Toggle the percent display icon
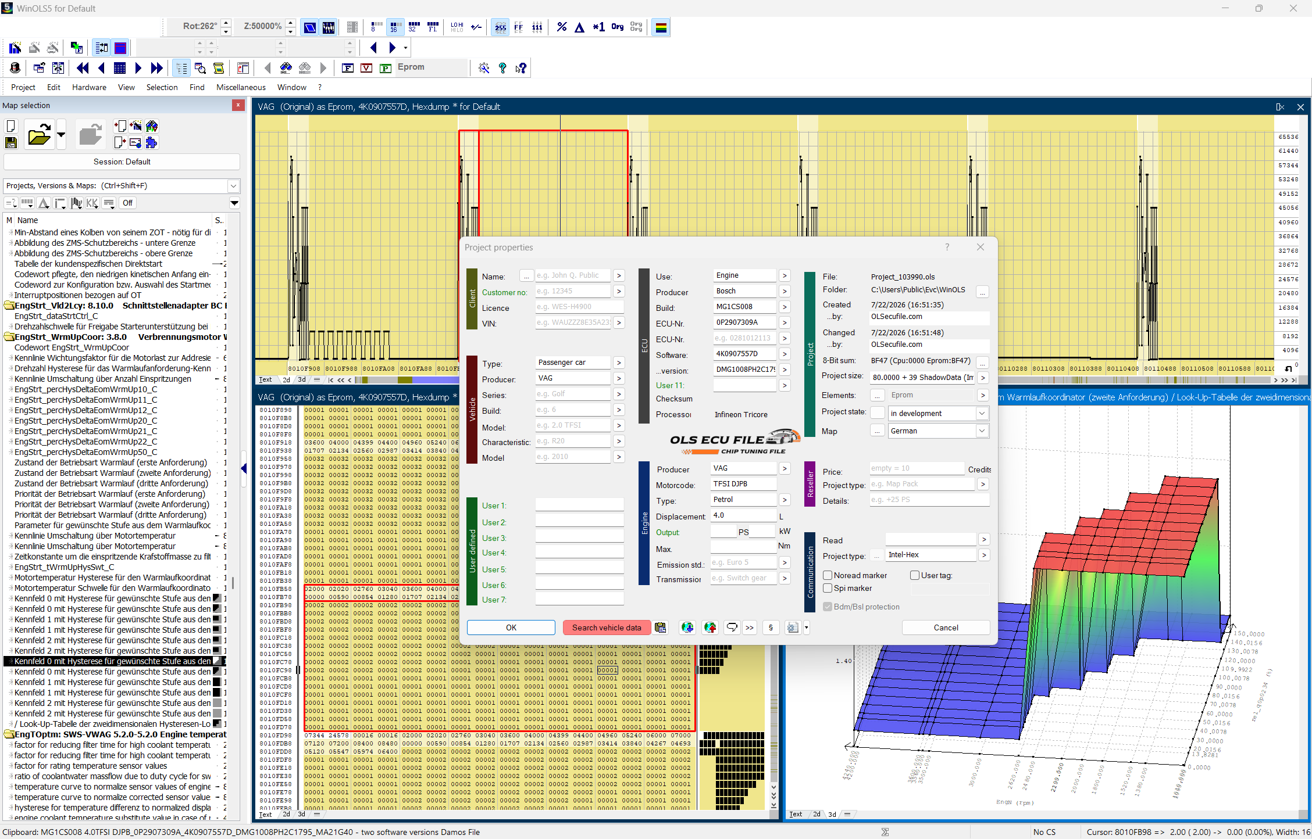This screenshot has height=839, width=1312. [x=561, y=27]
